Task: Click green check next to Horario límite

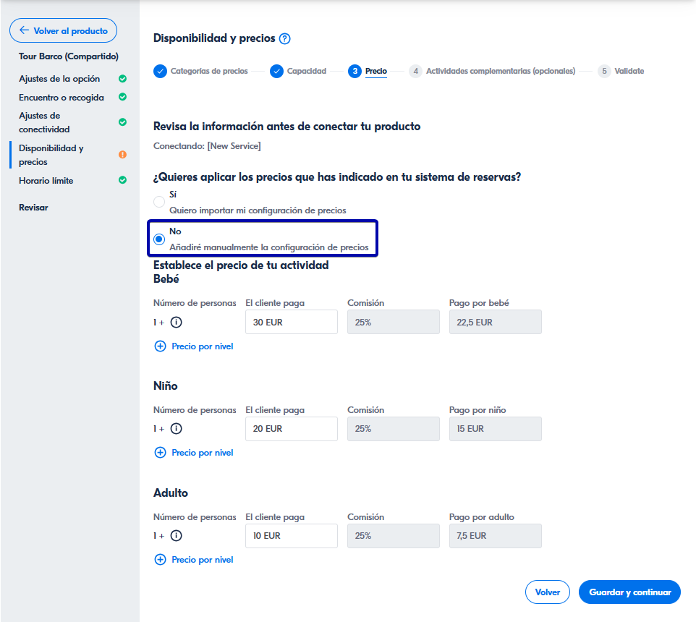Action: [x=122, y=180]
